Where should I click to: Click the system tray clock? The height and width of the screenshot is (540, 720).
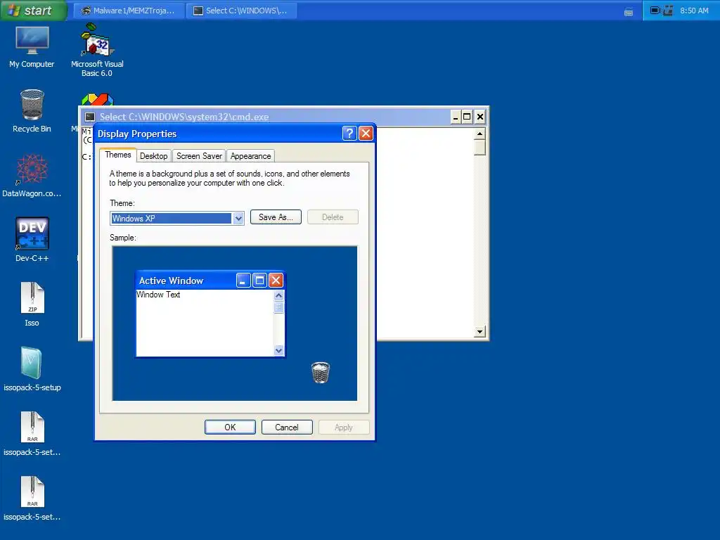[x=694, y=11]
